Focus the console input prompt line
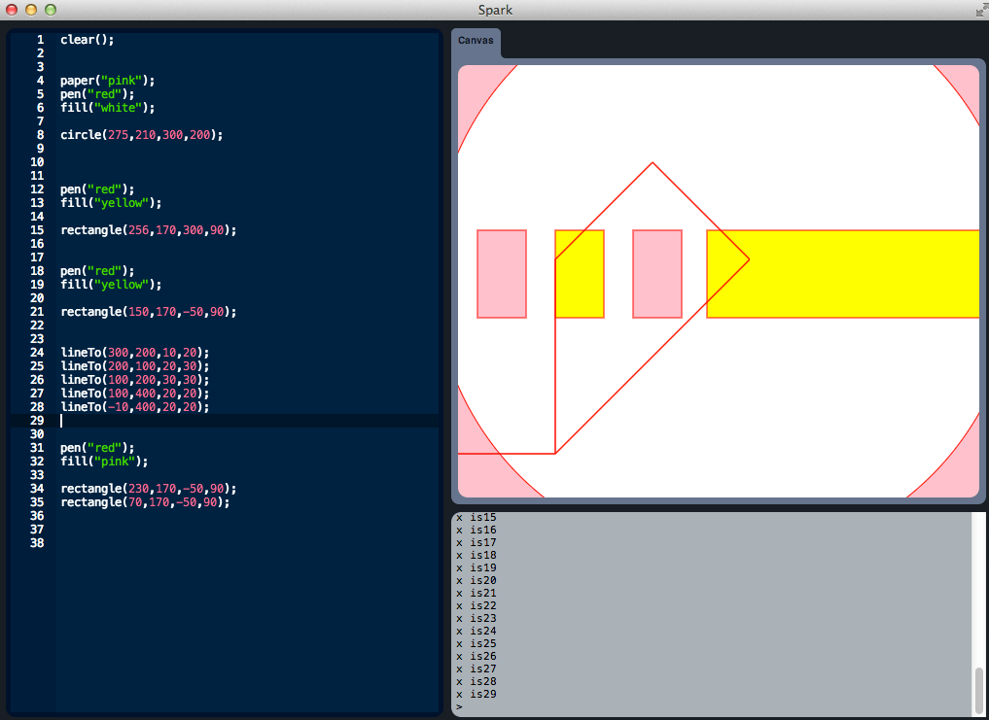This screenshot has width=989, height=720. coord(710,707)
